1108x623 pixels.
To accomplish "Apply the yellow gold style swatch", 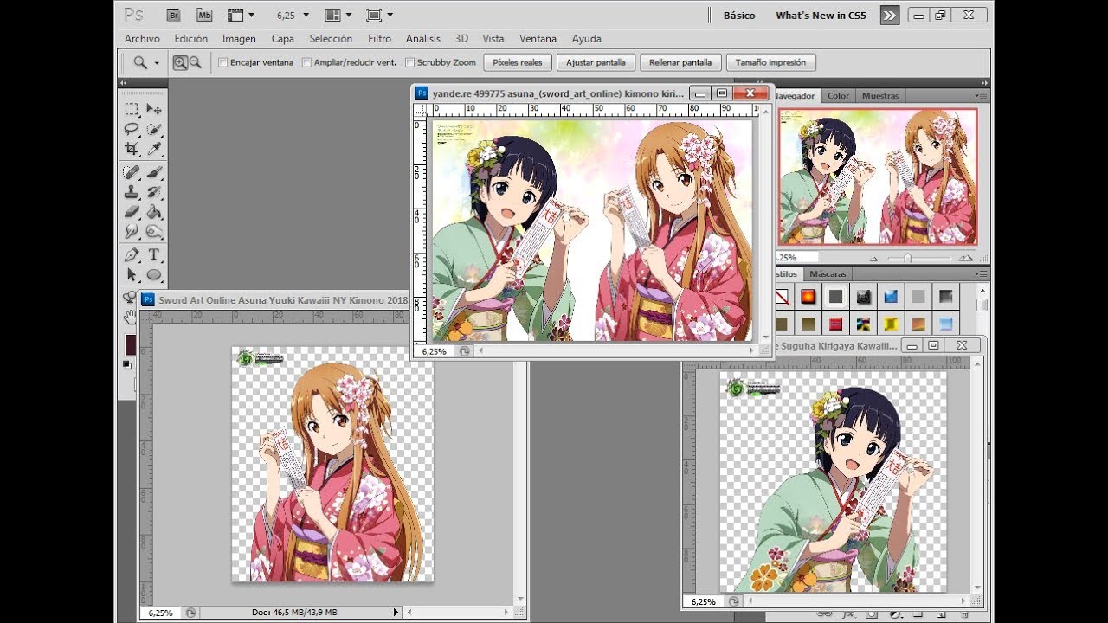I will tap(891, 324).
